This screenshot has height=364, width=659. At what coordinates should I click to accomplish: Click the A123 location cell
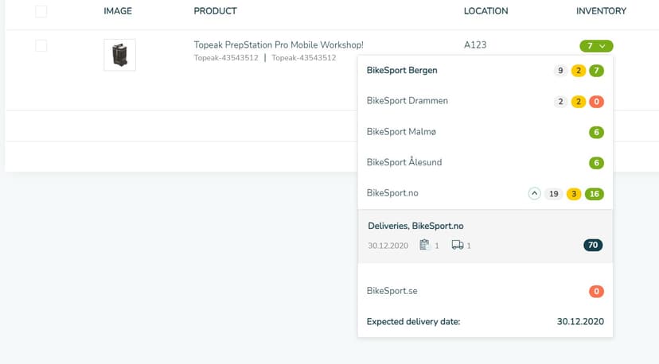point(475,45)
